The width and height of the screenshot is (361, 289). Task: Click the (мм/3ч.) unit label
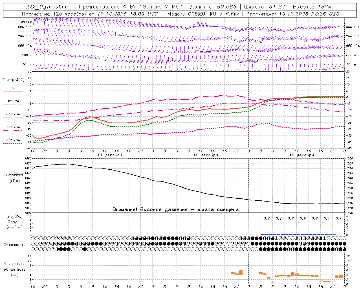tap(15, 216)
